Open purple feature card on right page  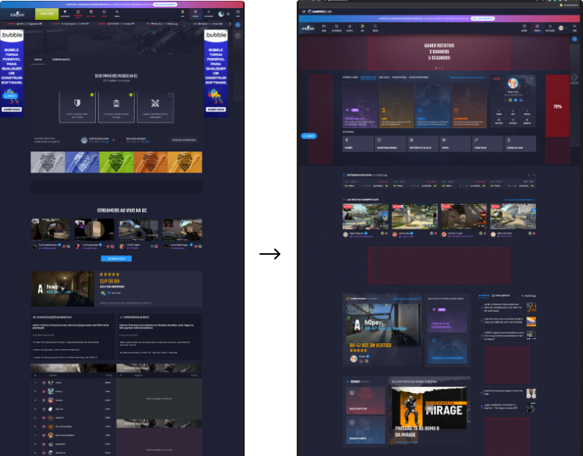click(360, 105)
